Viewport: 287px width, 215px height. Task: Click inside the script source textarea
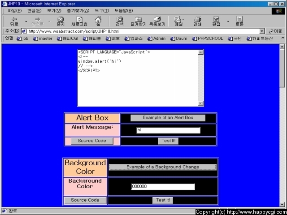[x=138, y=78]
